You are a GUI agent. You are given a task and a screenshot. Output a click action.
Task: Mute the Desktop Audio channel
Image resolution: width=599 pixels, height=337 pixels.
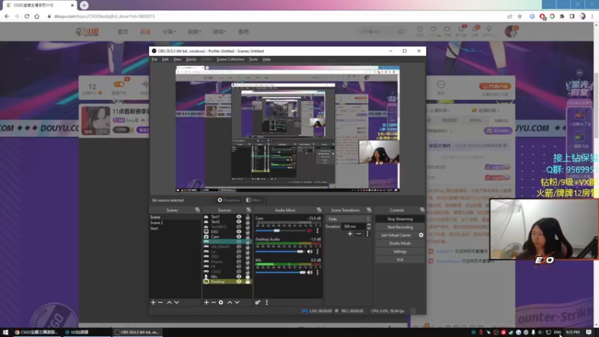click(310, 252)
